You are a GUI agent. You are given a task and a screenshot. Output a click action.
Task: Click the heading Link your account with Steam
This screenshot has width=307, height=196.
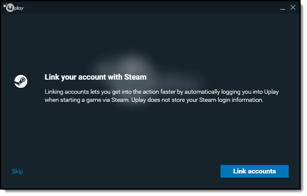(x=95, y=77)
